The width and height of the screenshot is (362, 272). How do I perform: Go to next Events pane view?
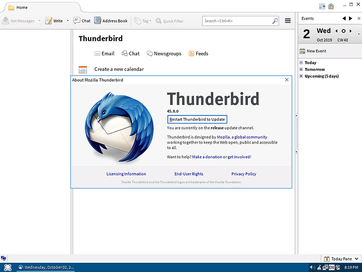point(351,18)
